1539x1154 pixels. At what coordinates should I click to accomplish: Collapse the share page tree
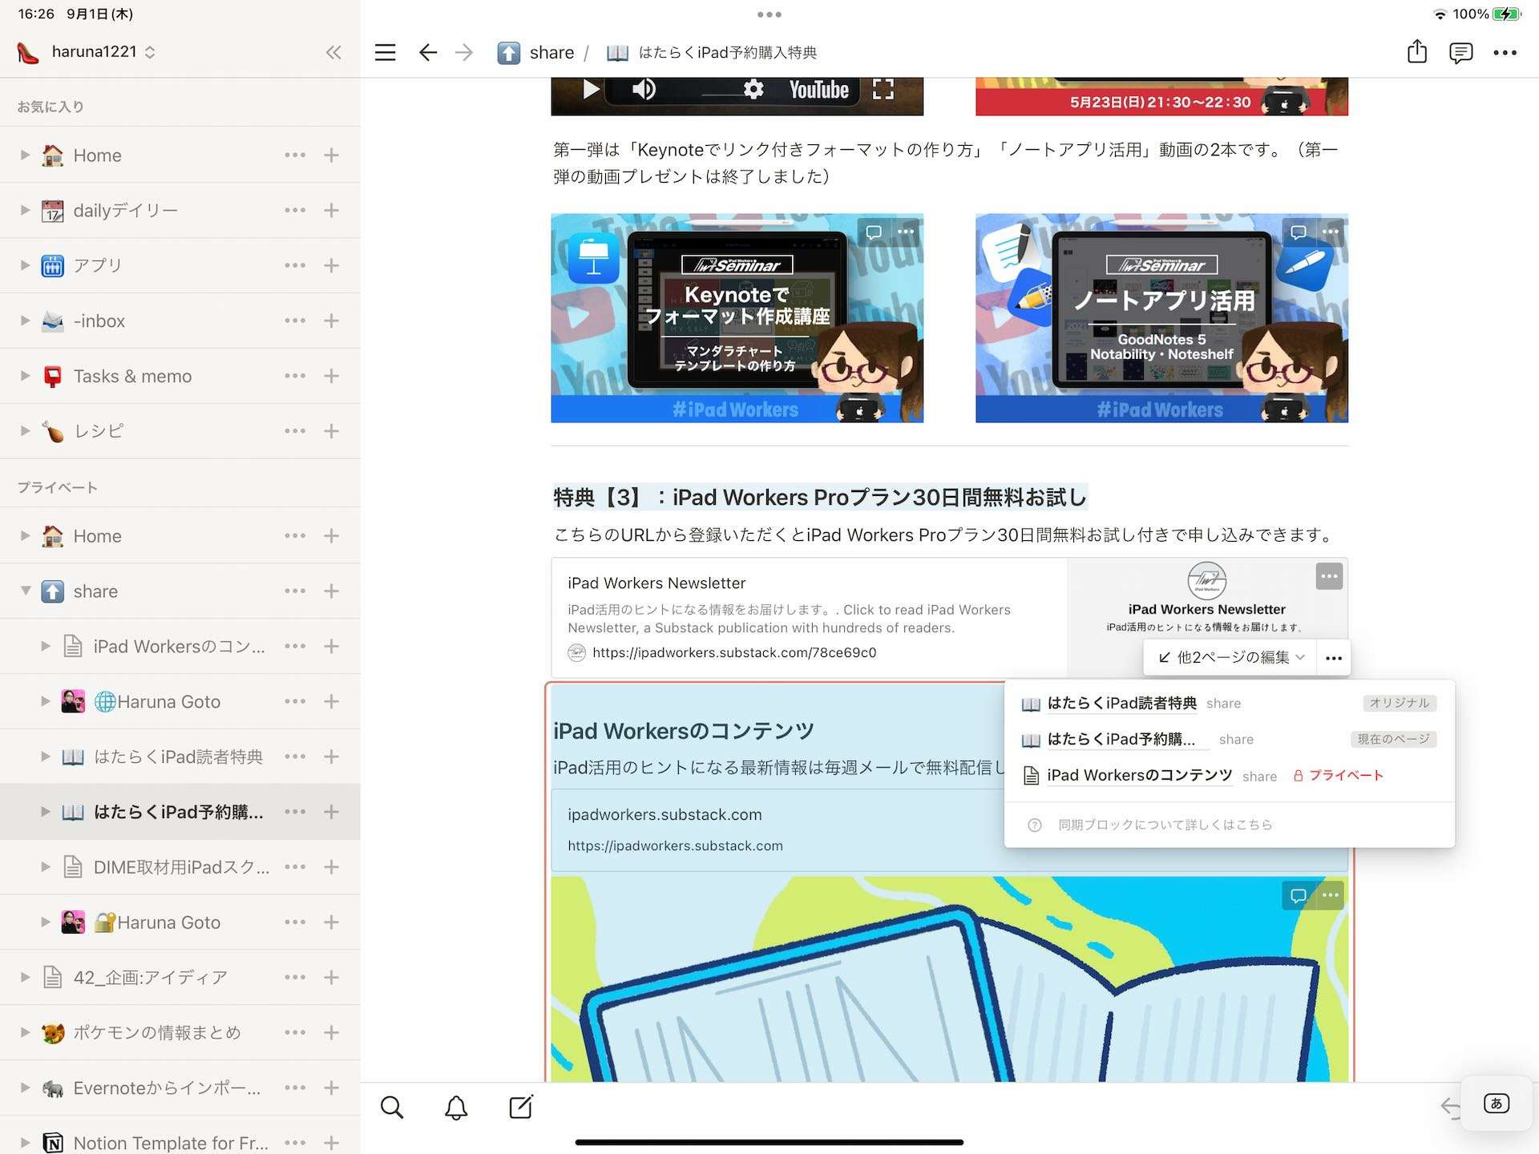26,591
